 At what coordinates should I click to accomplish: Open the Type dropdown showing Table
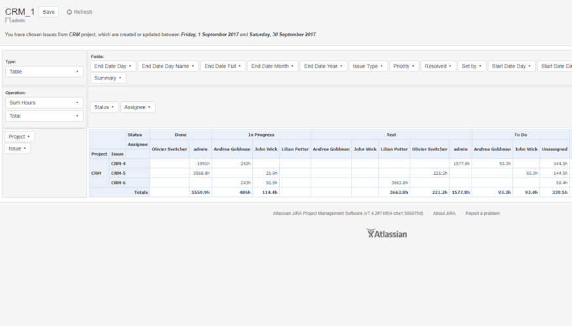(x=44, y=72)
